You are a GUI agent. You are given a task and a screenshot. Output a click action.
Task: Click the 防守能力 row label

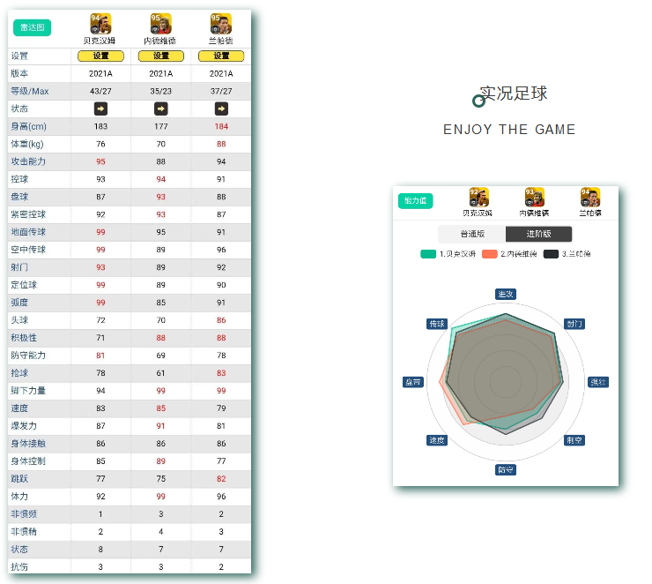click(x=28, y=356)
